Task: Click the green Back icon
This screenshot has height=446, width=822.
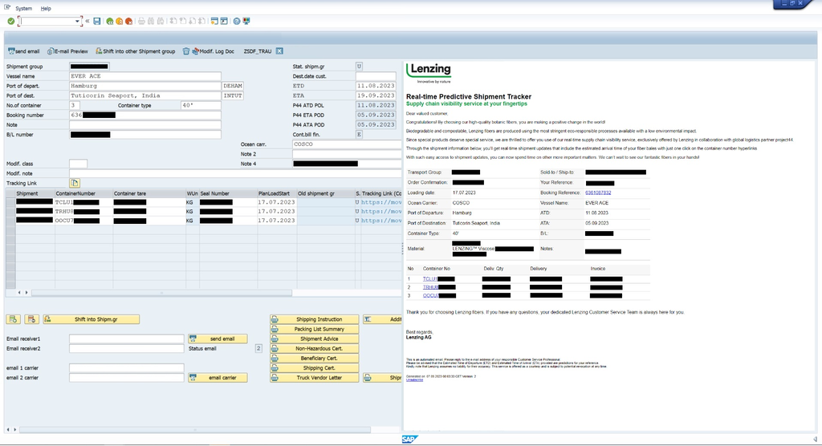Action: (x=109, y=21)
